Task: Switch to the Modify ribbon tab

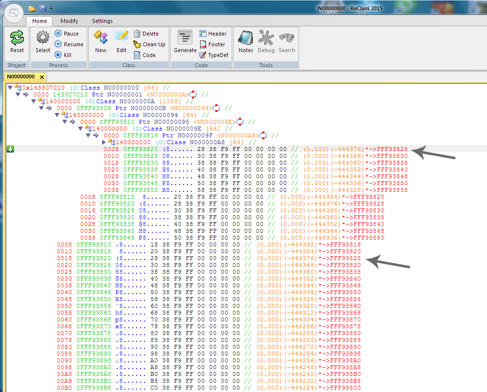Action: 69,21
